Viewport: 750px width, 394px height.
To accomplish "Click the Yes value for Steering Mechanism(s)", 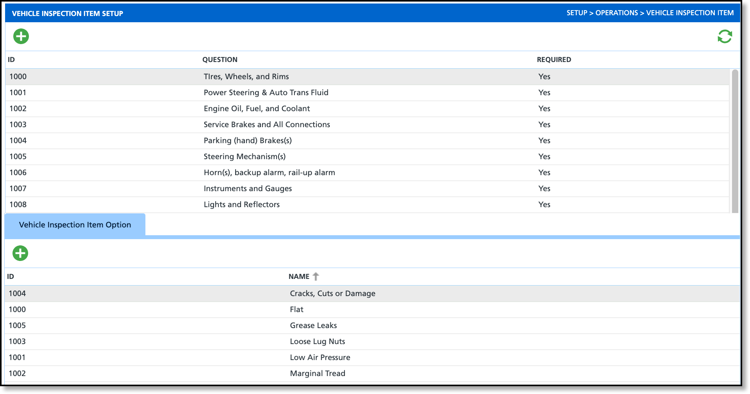I will (544, 157).
